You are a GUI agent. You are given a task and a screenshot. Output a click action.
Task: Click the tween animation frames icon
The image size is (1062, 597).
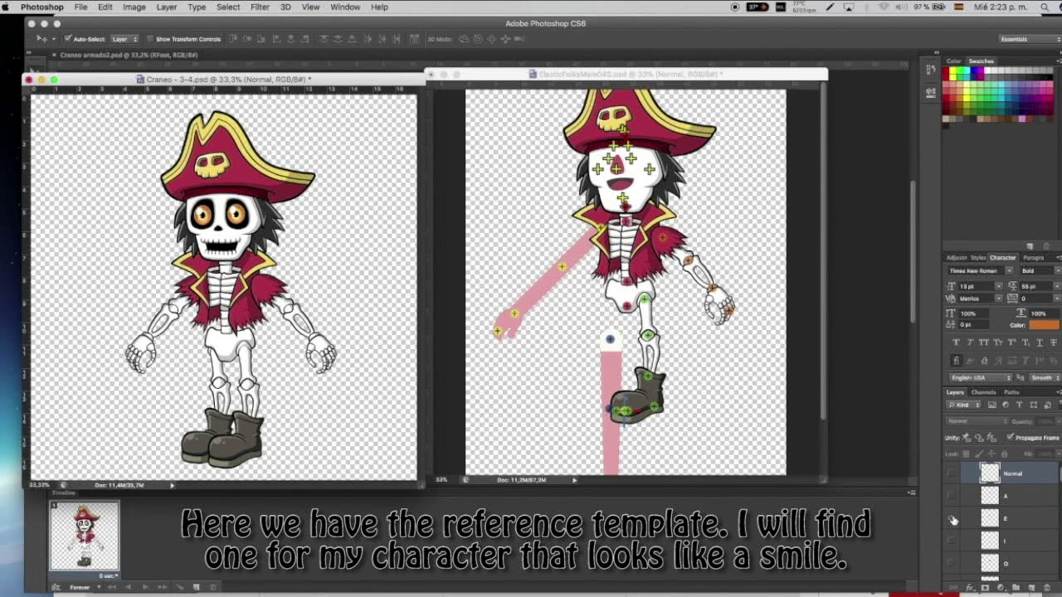[182, 587]
